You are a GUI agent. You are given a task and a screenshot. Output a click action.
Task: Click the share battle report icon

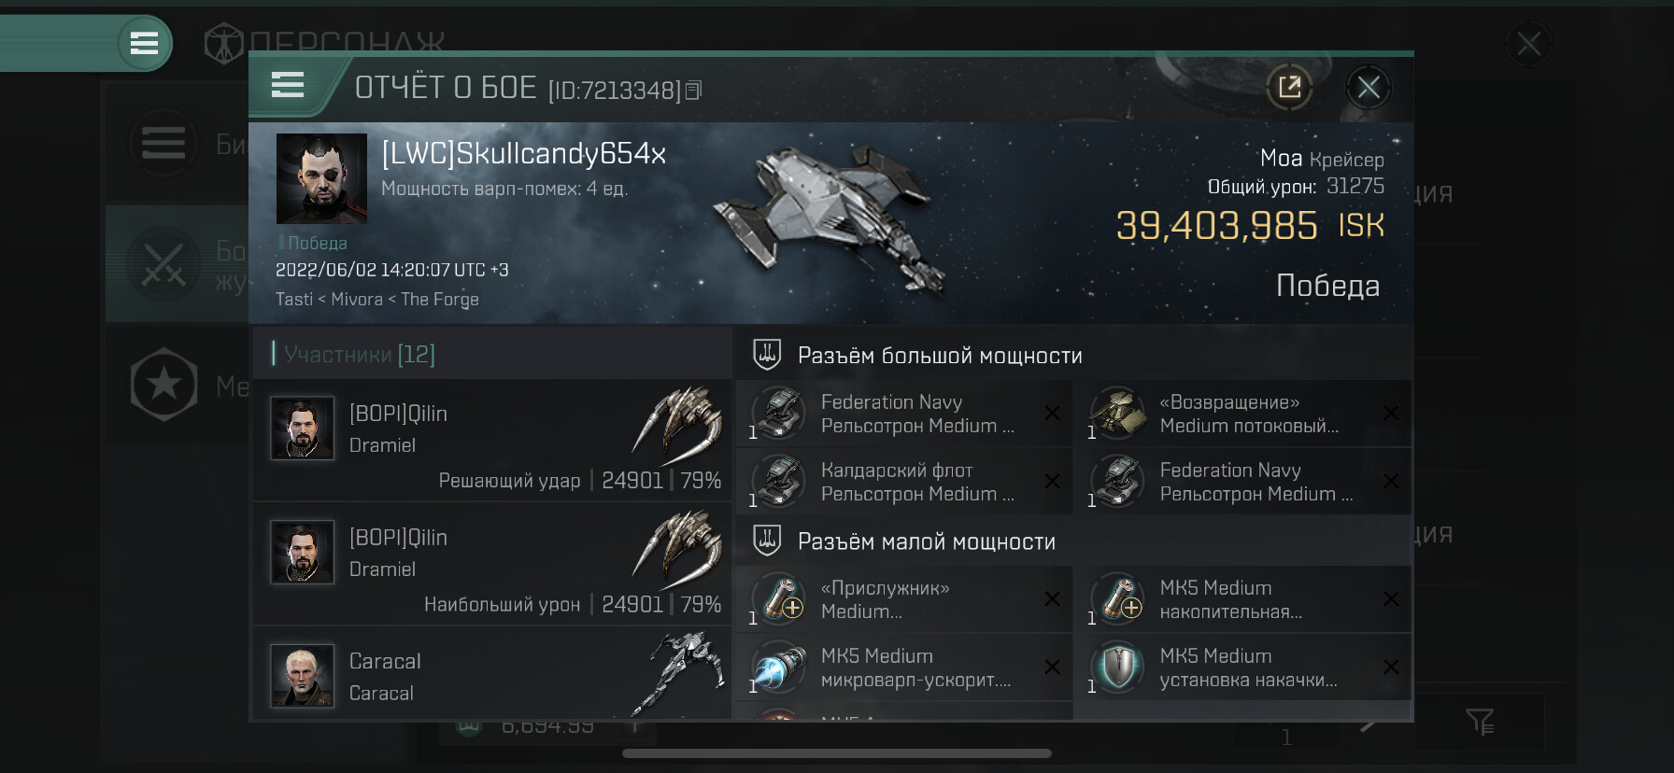click(1289, 88)
